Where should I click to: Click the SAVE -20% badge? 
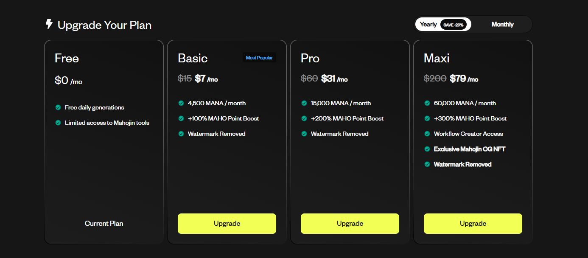[x=454, y=25]
